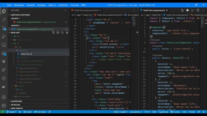
Task: Collapse all folders in MON-APP explorer
Action: 67,33
